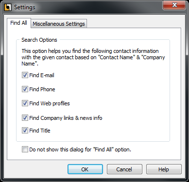Uncheck the Find E-mail checkbox

(x=25, y=75)
